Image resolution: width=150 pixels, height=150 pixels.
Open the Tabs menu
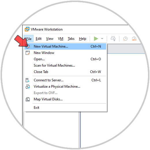(x=71, y=39)
